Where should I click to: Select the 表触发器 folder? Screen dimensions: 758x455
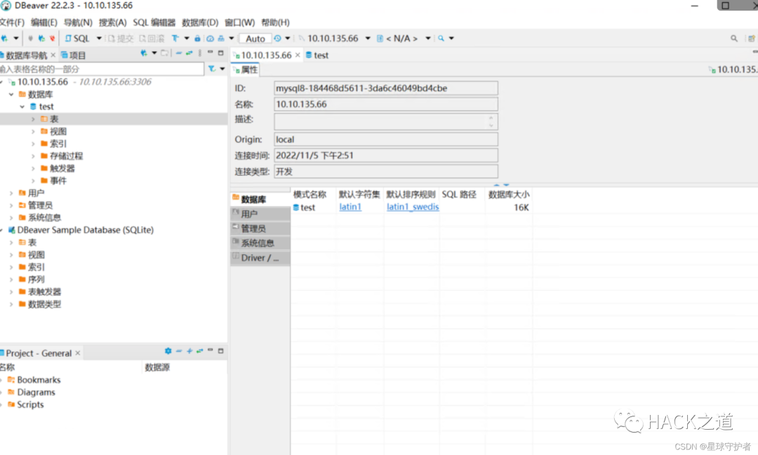coord(44,292)
